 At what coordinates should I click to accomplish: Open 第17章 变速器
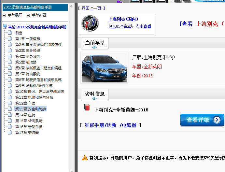pyautogui.click(x=27, y=133)
